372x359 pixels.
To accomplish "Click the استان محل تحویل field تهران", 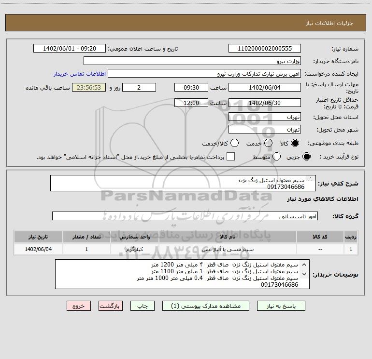I will [265, 117].
